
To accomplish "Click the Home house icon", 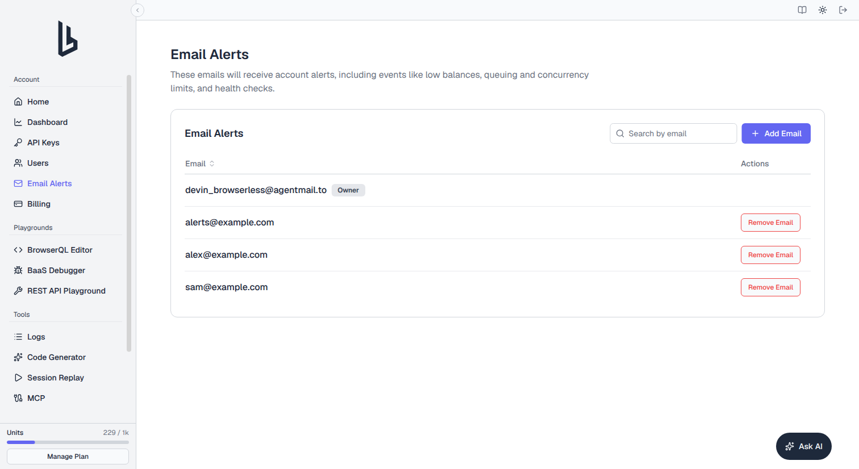I will 18,102.
